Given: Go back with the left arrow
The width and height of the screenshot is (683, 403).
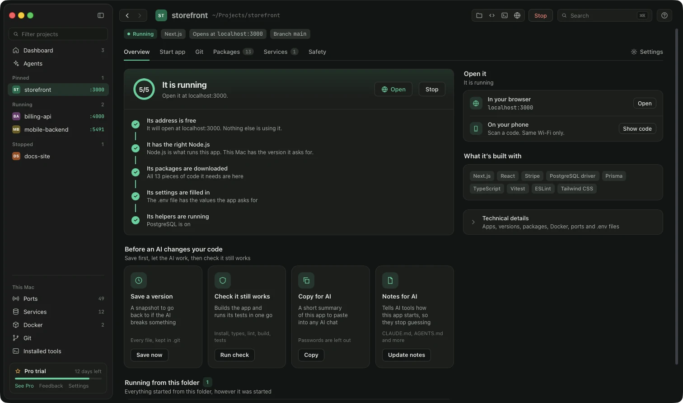Looking at the screenshot, I should coord(127,15).
